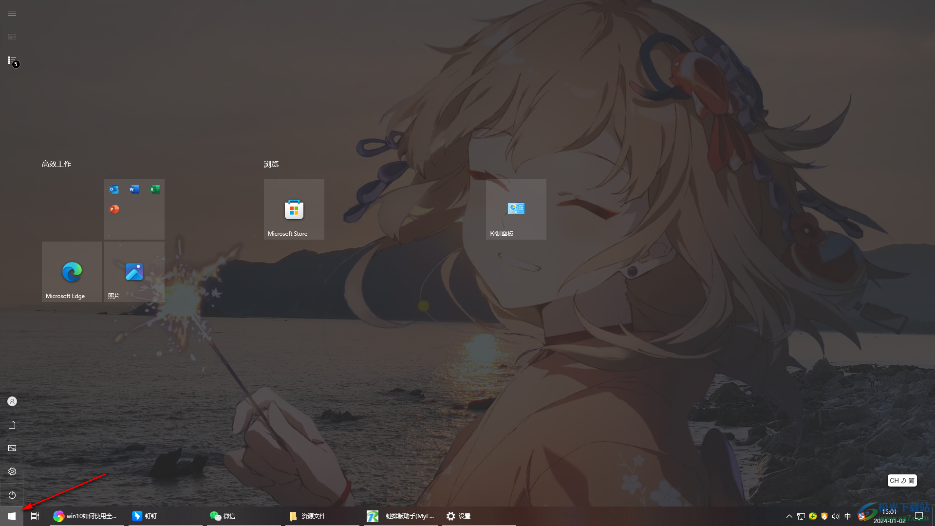935x526 pixels.
Task: Switch to the win10如何使用全... browser taskbar item
Action: (x=87, y=516)
